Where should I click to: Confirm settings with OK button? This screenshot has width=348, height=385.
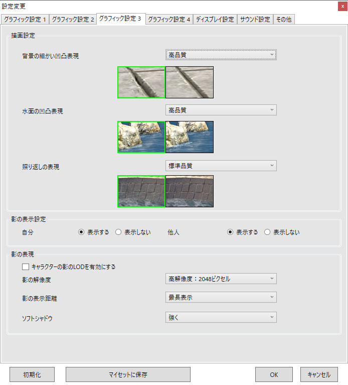pos(274,374)
